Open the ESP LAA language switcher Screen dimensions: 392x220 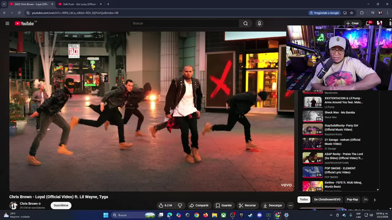(x=358, y=215)
